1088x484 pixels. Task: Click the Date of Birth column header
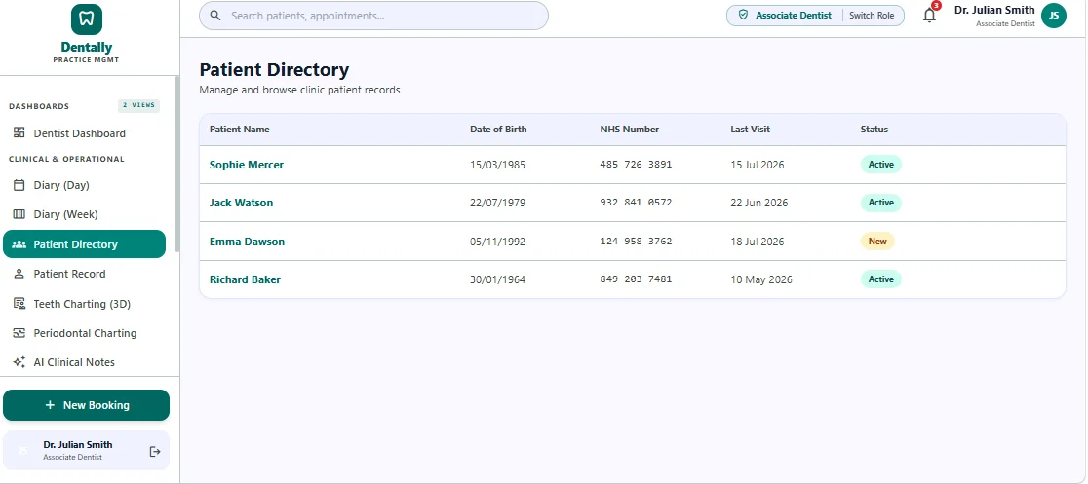point(498,129)
